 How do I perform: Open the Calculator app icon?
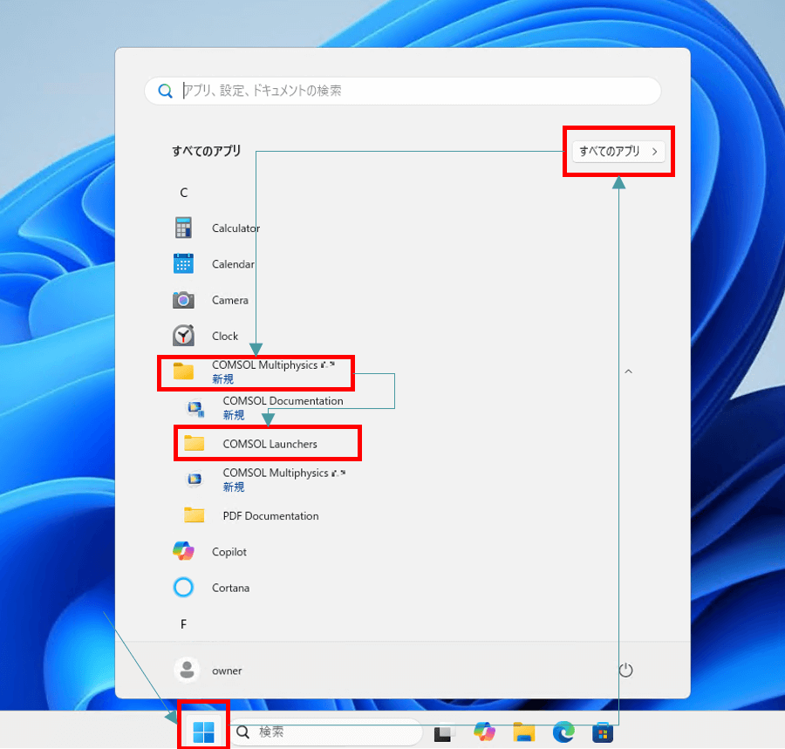coord(183,228)
